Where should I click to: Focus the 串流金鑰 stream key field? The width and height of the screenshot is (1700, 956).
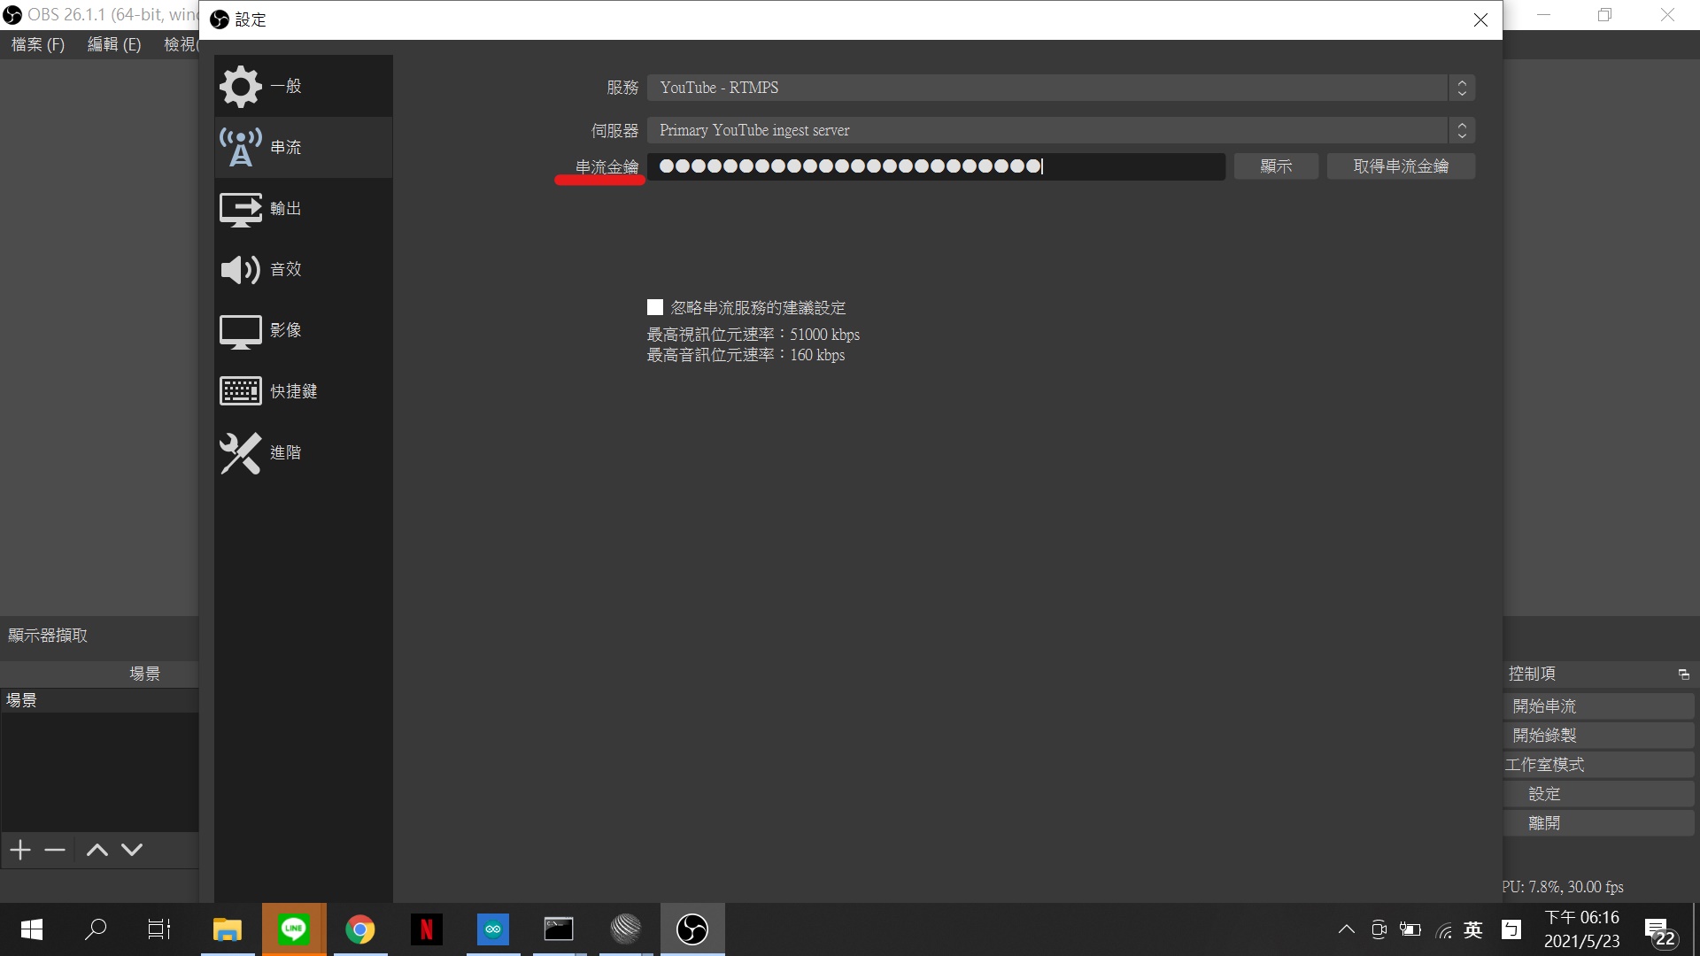(x=936, y=166)
